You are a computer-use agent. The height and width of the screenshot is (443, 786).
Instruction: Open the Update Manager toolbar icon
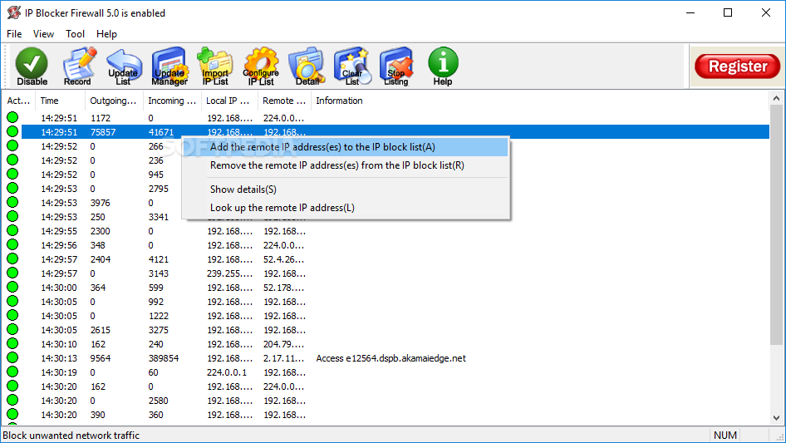(169, 66)
